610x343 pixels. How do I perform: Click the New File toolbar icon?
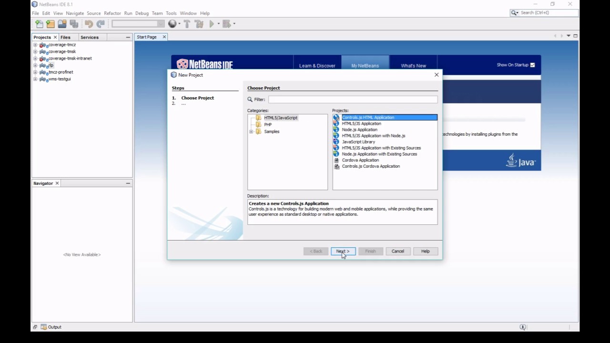(x=39, y=24)
